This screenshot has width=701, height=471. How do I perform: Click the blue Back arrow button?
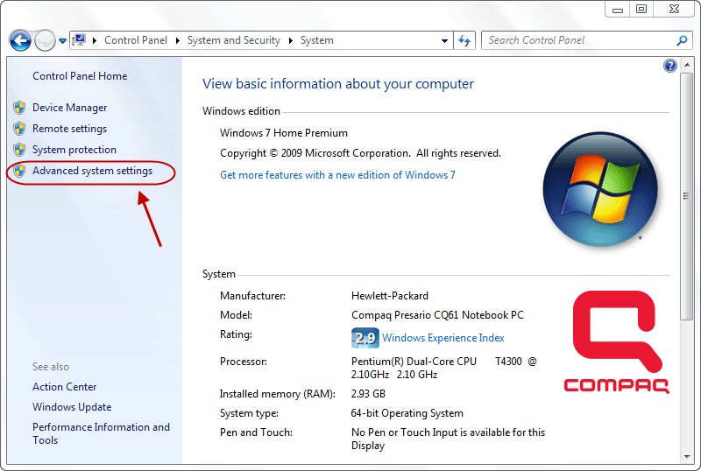click(x=20, y=40)
